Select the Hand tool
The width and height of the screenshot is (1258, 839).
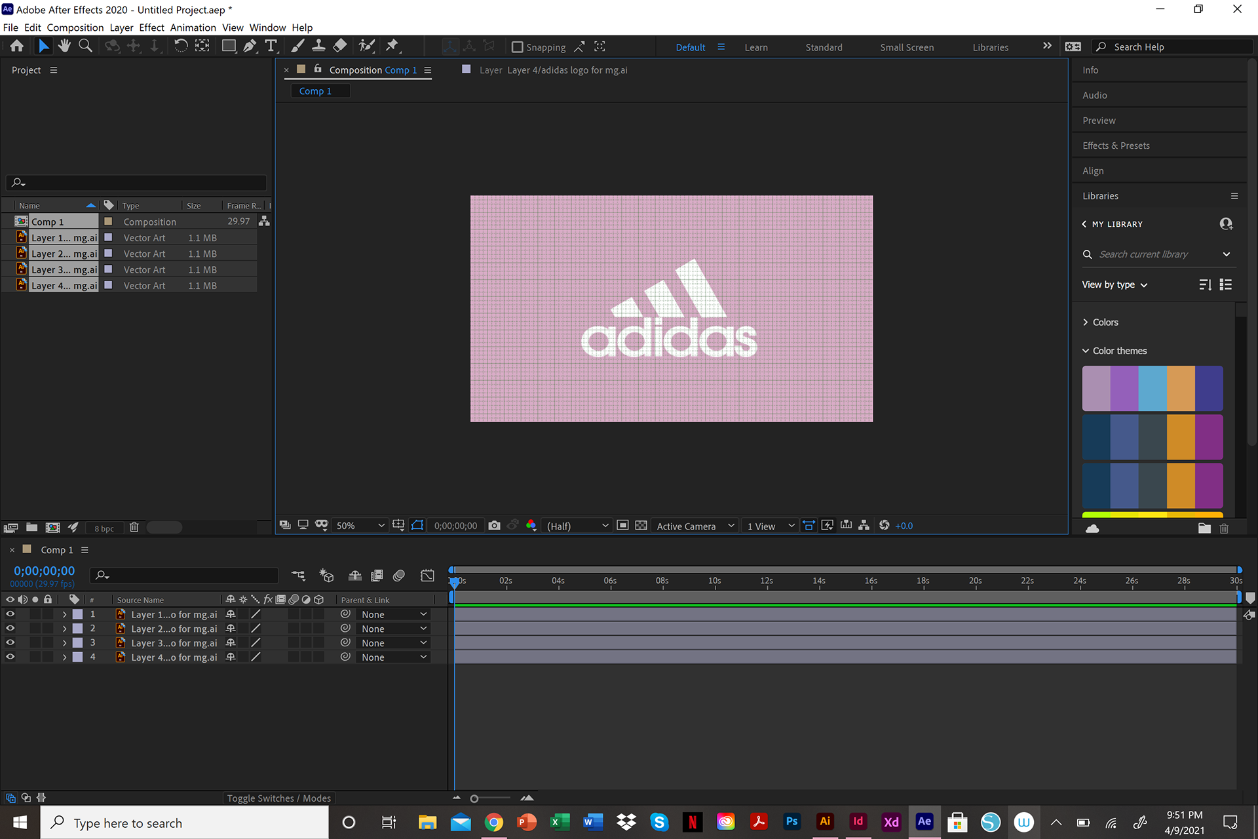(64, 46)
